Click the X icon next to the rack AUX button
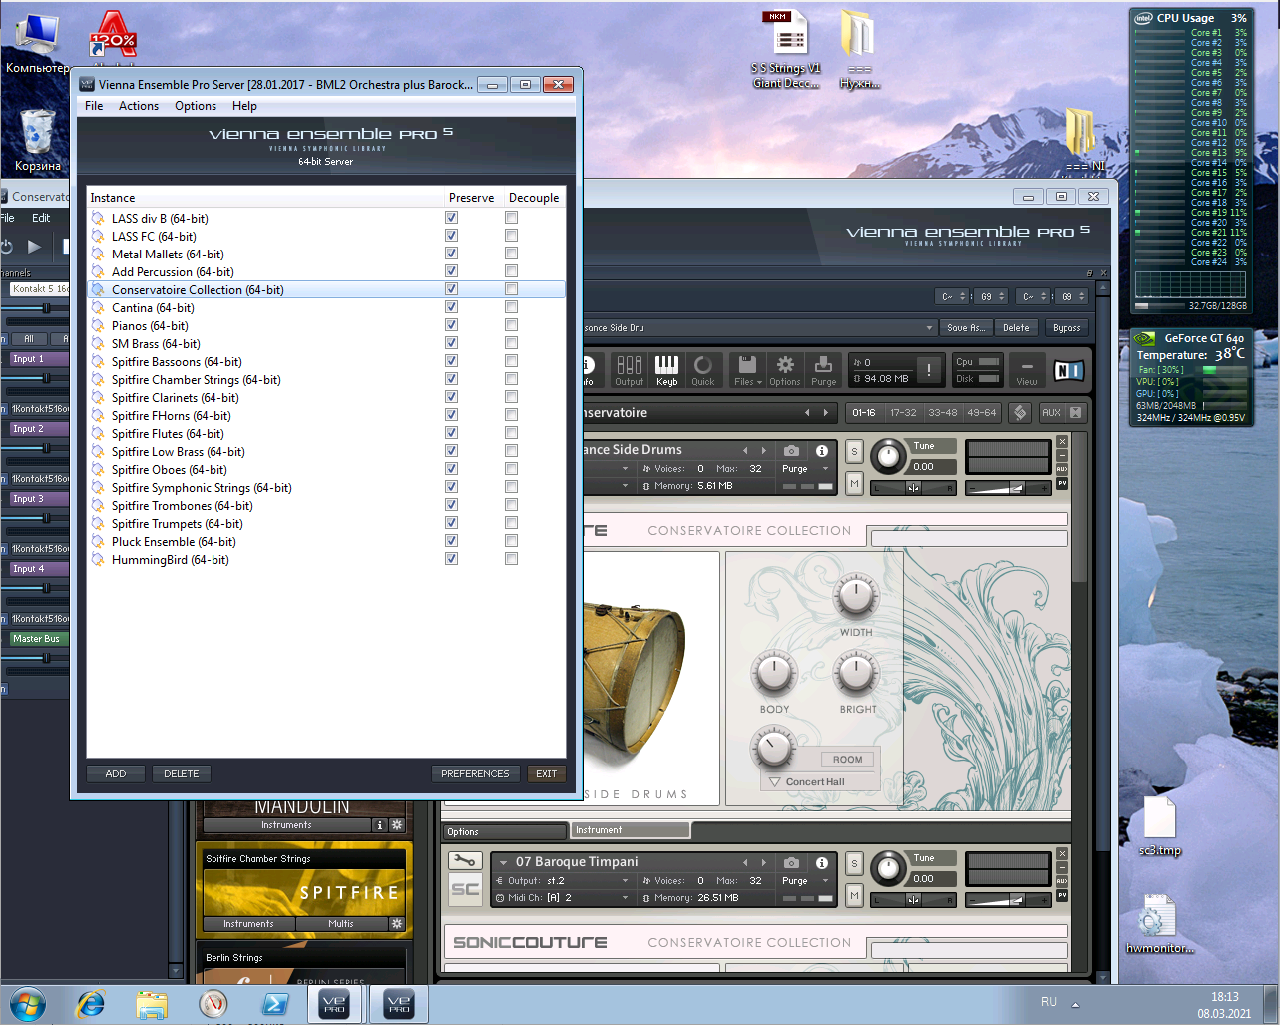 pos(1075,412)
